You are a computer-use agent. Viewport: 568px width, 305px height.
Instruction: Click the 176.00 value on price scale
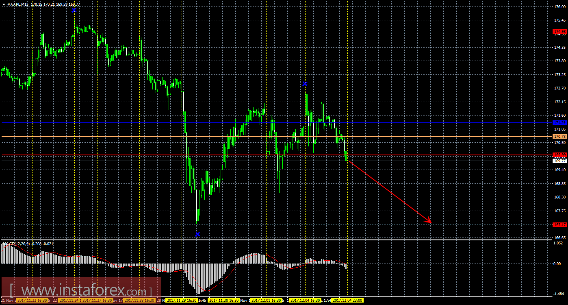point(560,7)
